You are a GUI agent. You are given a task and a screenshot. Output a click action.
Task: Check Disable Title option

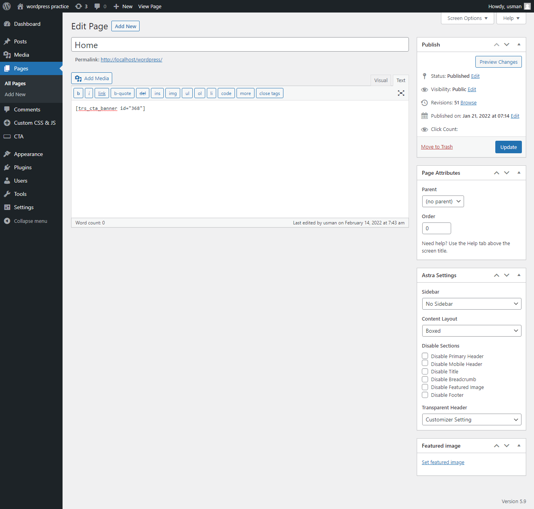coord(425,371)
